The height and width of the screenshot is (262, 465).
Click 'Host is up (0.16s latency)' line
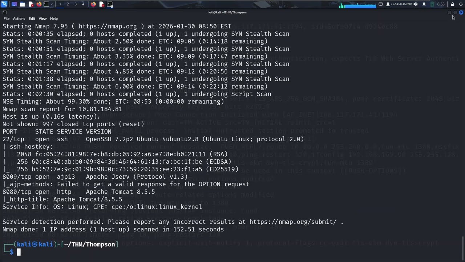[x=52, y=117]
